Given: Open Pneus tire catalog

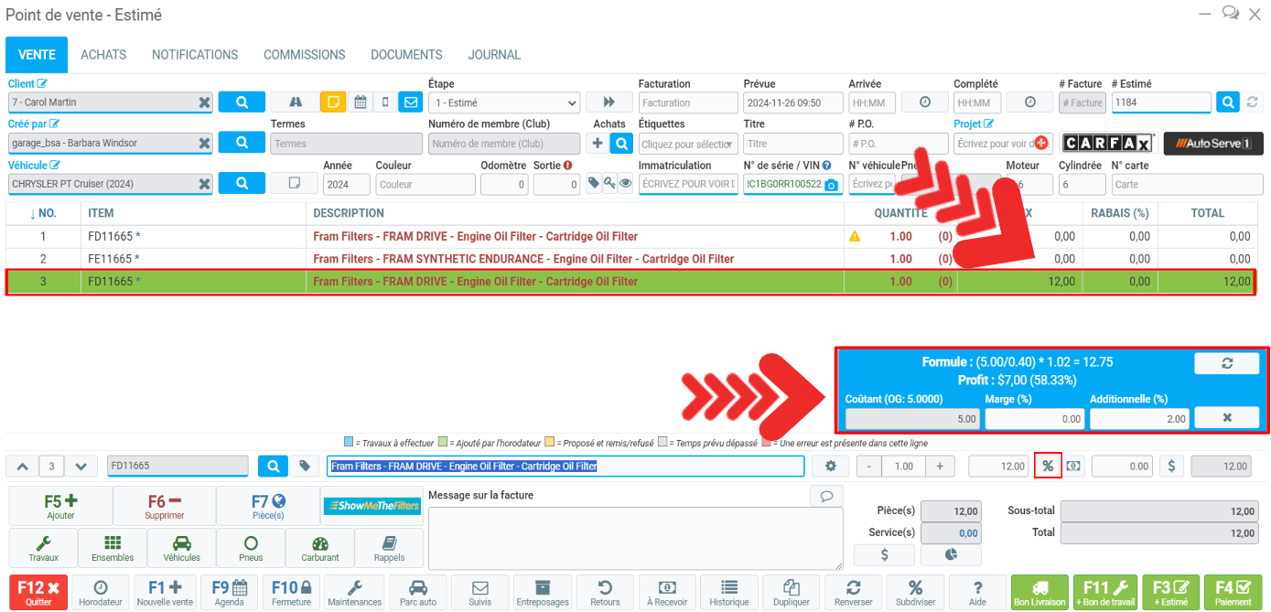Looking at the screenshot, I should pyautogui.click(x=250, y=548).
